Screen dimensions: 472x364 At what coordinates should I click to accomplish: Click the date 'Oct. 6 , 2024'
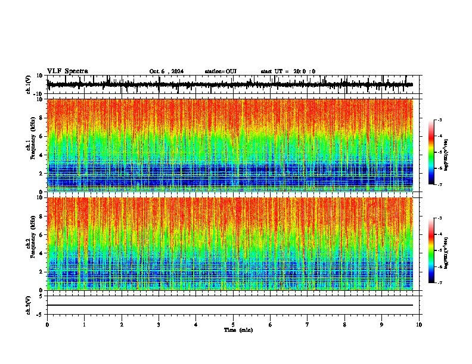[166, 71]
